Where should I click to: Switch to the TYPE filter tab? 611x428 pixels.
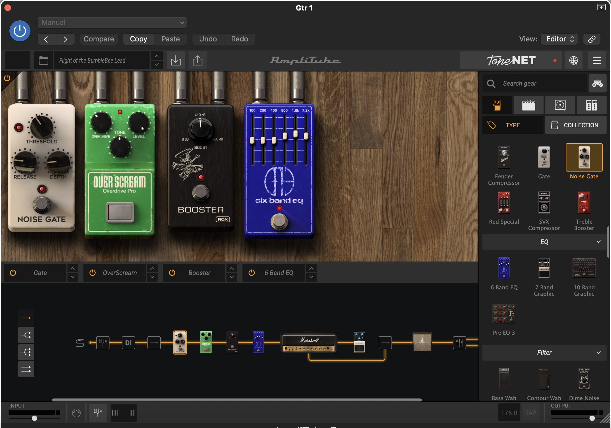(513, 125)
